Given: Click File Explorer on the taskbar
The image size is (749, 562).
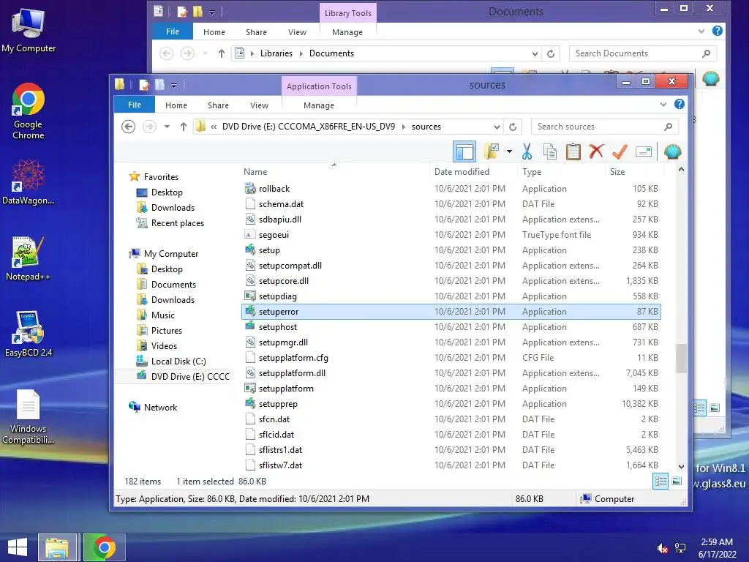Looking at the screenshot, I should (57, 547).
